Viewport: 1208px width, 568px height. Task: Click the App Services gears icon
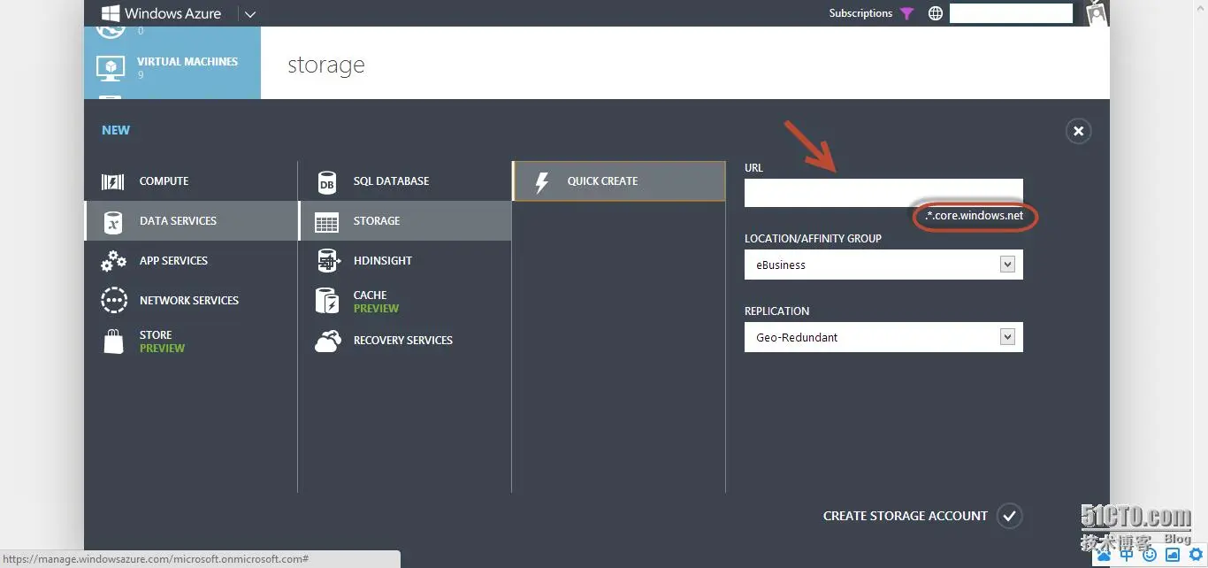pyautogui.click(x=113, y=261)
